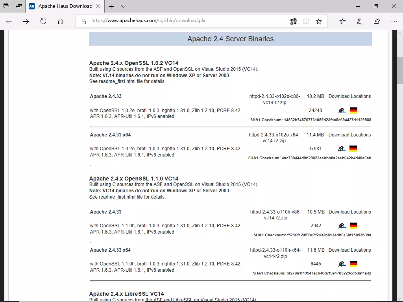
Task: Click the 11.4 MB file size
Action: 315,135
